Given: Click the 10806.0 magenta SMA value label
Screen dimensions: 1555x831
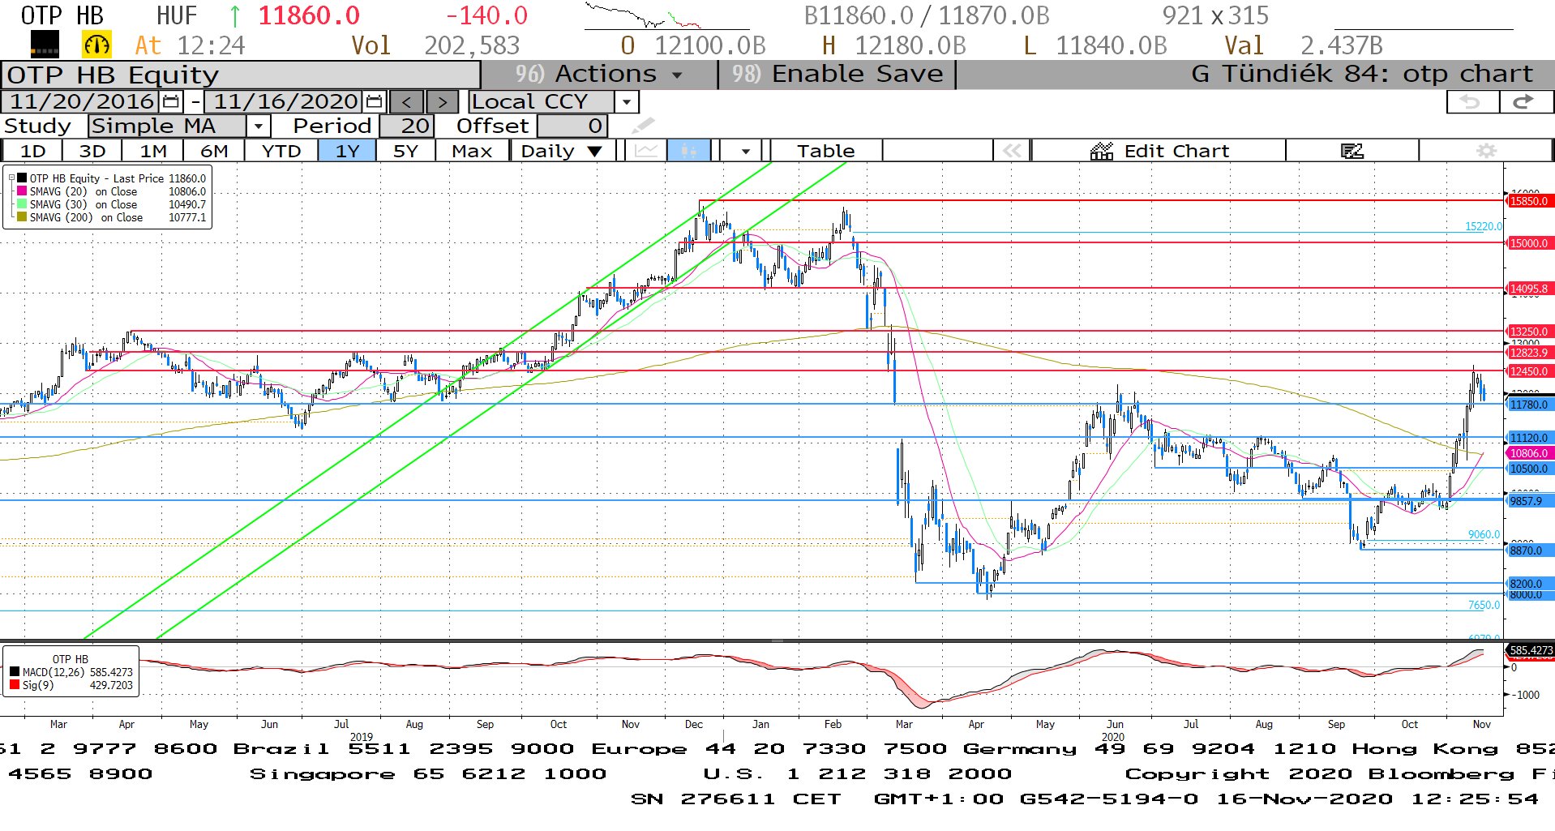Looking at the screenshot, I should 1528,453.
